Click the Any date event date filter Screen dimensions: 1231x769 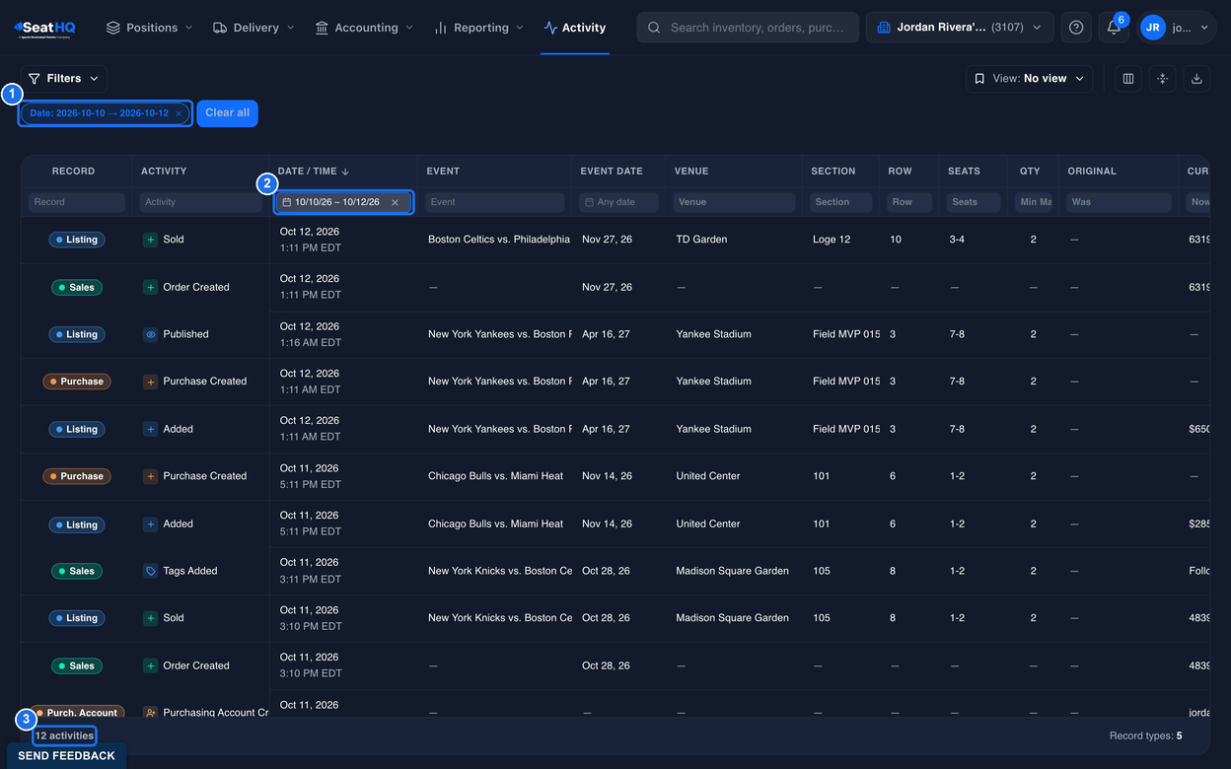point(617,202)
